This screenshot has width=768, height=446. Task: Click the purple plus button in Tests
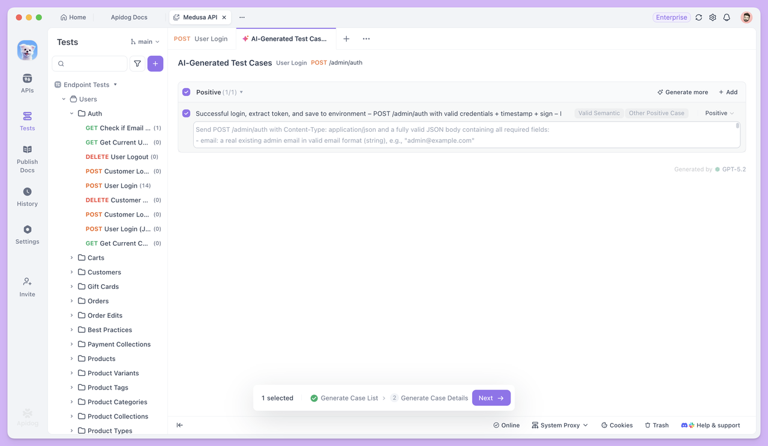coord(155,64)
